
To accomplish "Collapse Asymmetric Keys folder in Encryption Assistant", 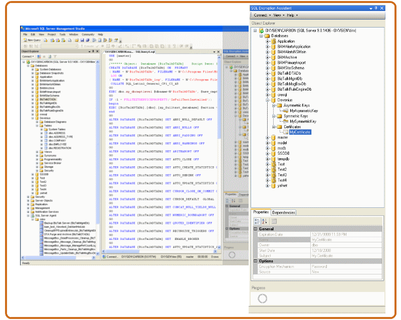I will click(x=273, y=105).
